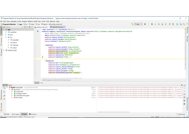Expand the manifests folder

6,32
